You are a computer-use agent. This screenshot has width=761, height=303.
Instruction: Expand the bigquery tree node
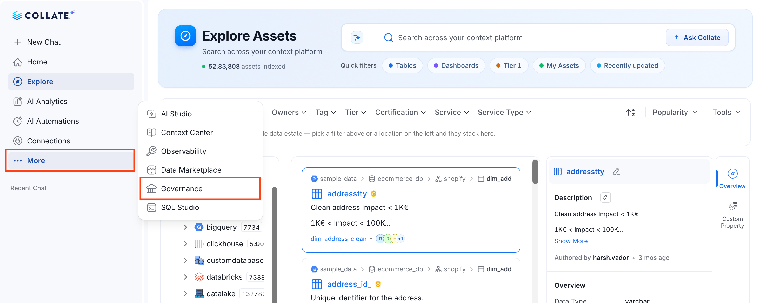click(185, 227)
